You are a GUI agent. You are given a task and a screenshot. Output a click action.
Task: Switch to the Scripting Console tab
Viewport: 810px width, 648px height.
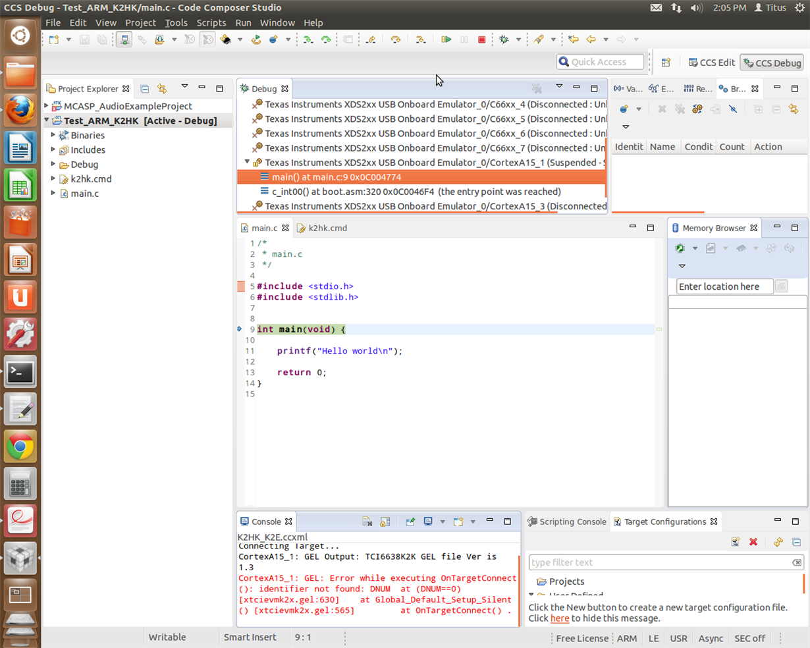point(567,522)
